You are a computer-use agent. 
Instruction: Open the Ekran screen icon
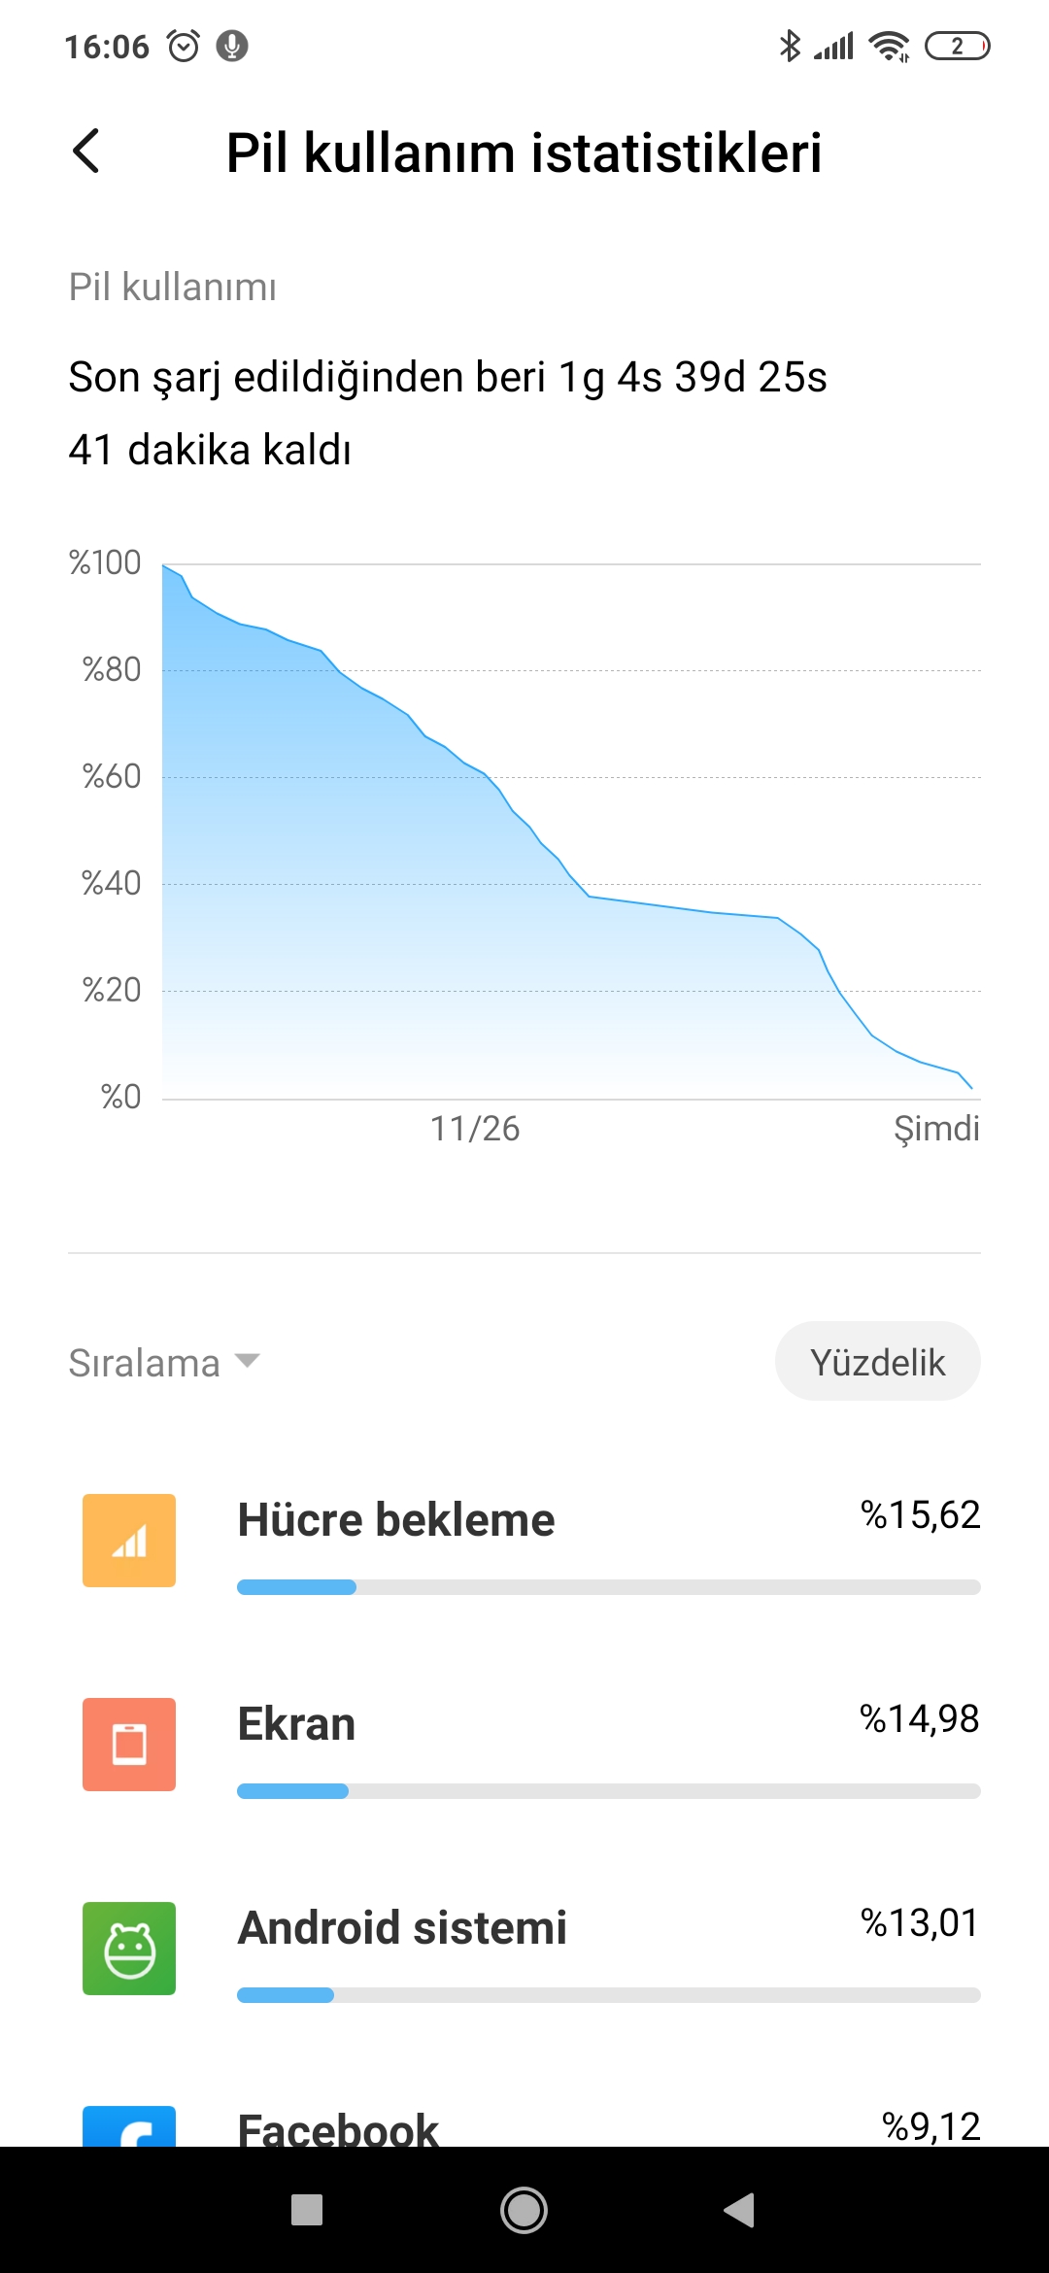click(x=129, y=1745)
